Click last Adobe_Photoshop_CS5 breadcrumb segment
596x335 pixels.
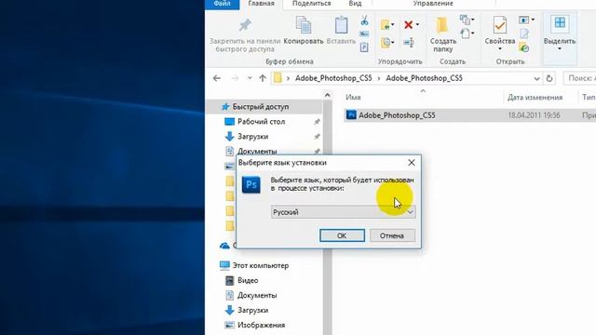(x=424, y=78)
